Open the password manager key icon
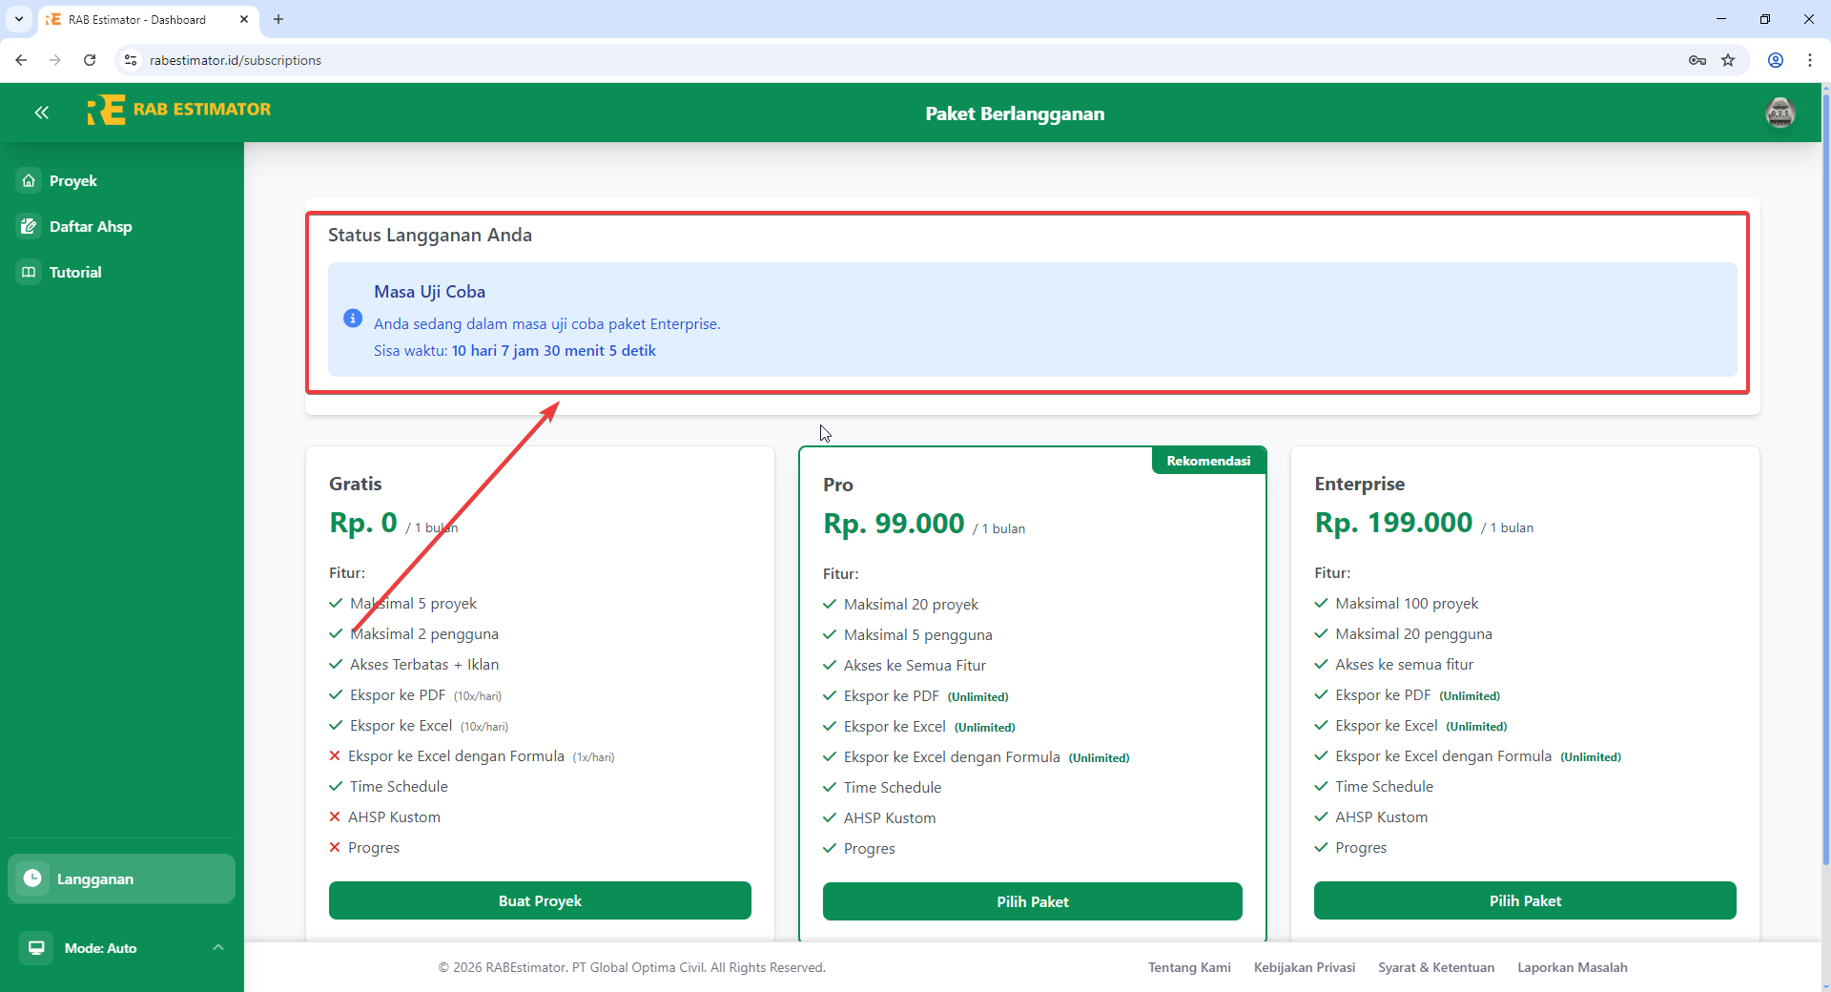Image resolution: width=1831 pixels, height=992 pixels. click(x=1697, y=59)
